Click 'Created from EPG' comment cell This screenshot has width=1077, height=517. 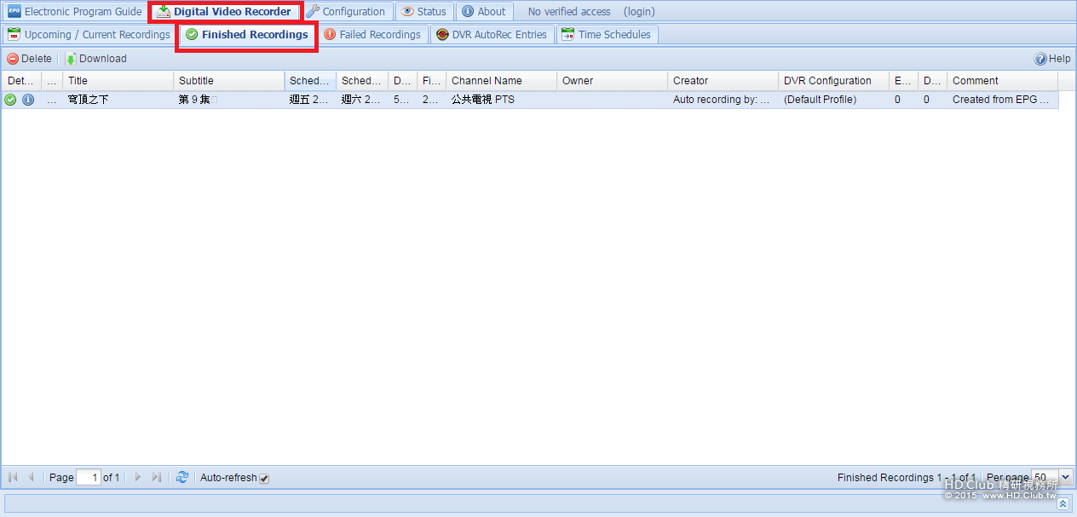(1002, 100)
